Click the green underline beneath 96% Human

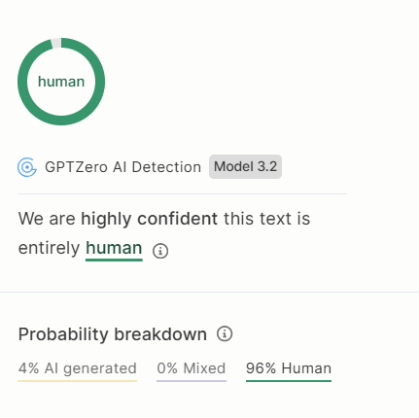(289, 381)
